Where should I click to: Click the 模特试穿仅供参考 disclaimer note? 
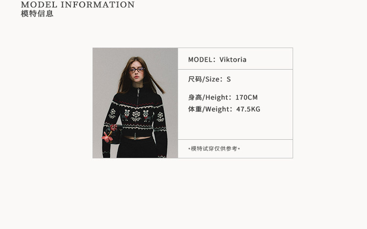click(214, 149)
